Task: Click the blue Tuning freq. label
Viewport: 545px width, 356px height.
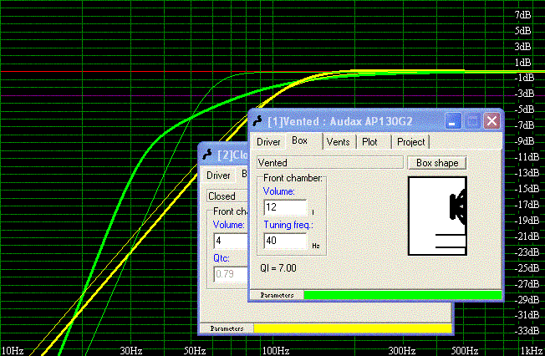Action: pos(288,225)
